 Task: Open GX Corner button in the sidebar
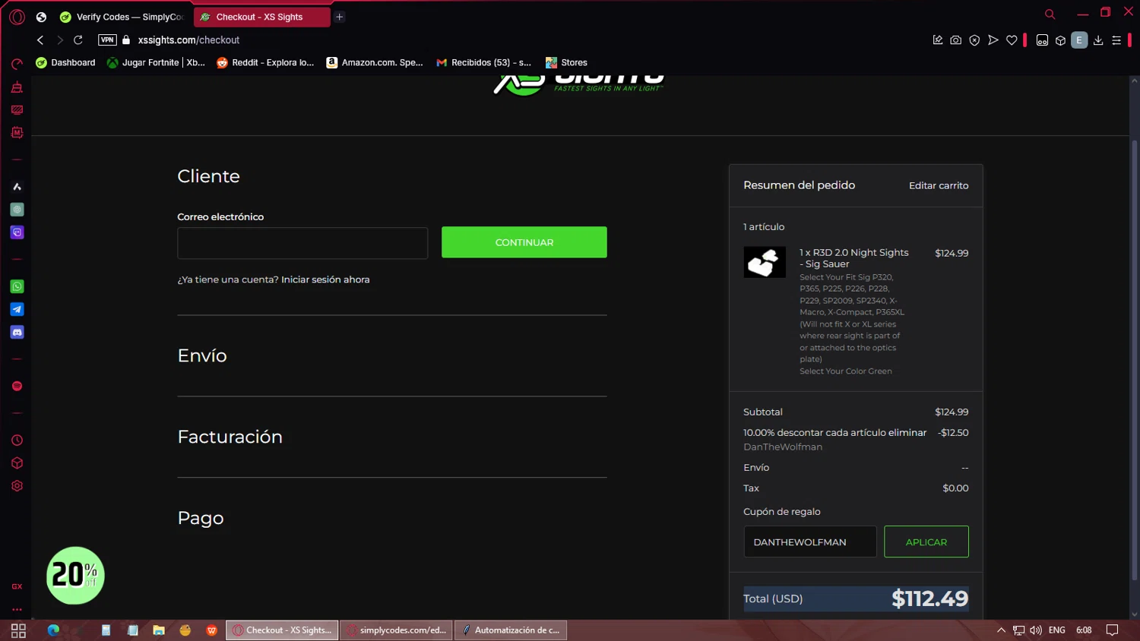(17, 586)
